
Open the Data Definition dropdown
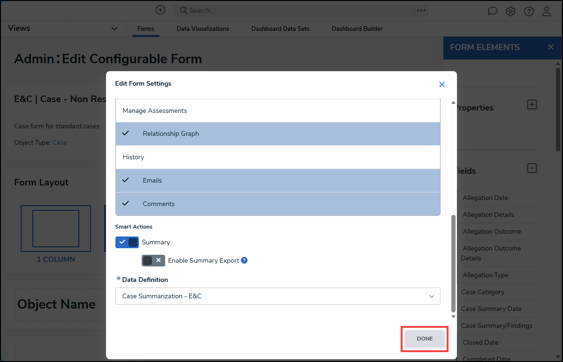(278, 296)
